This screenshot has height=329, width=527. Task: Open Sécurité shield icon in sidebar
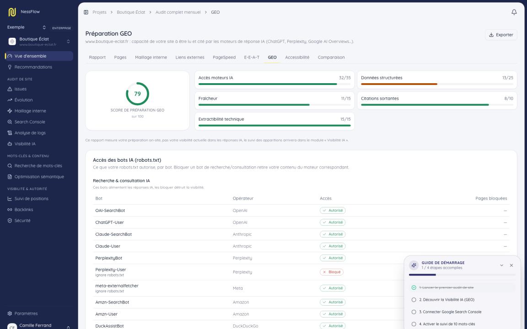(10, 221)
